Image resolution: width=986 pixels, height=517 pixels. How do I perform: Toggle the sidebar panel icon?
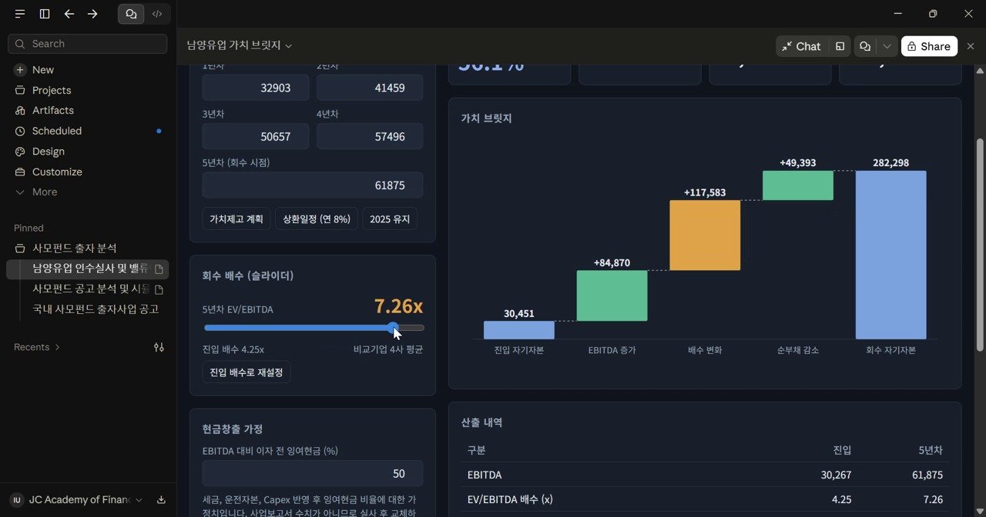(45, 14)
